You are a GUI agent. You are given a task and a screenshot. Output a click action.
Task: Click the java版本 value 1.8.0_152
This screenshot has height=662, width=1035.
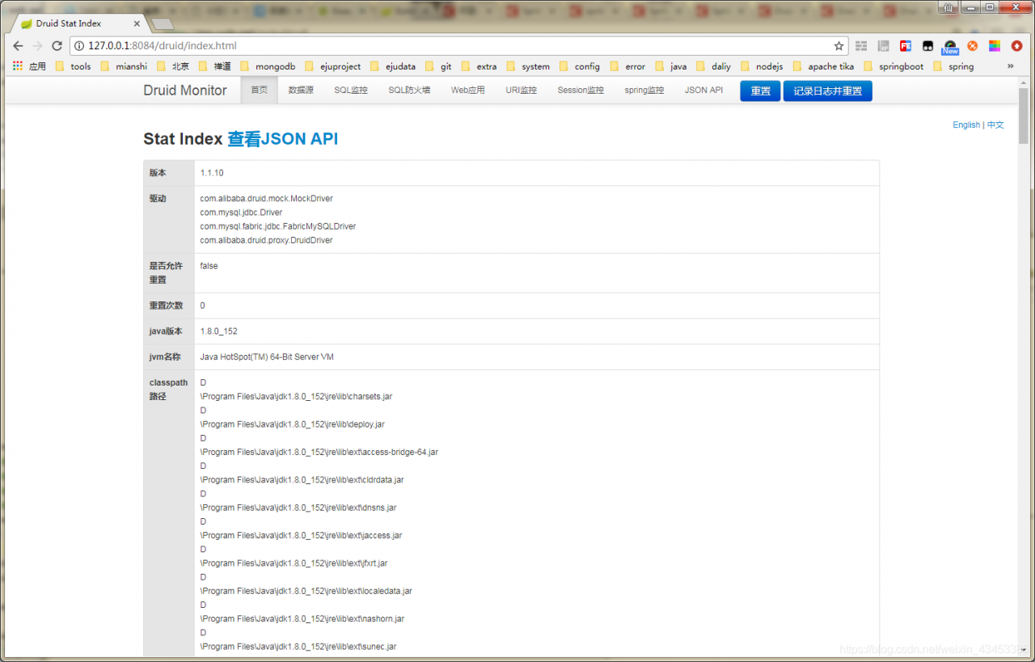coord(219,331)
